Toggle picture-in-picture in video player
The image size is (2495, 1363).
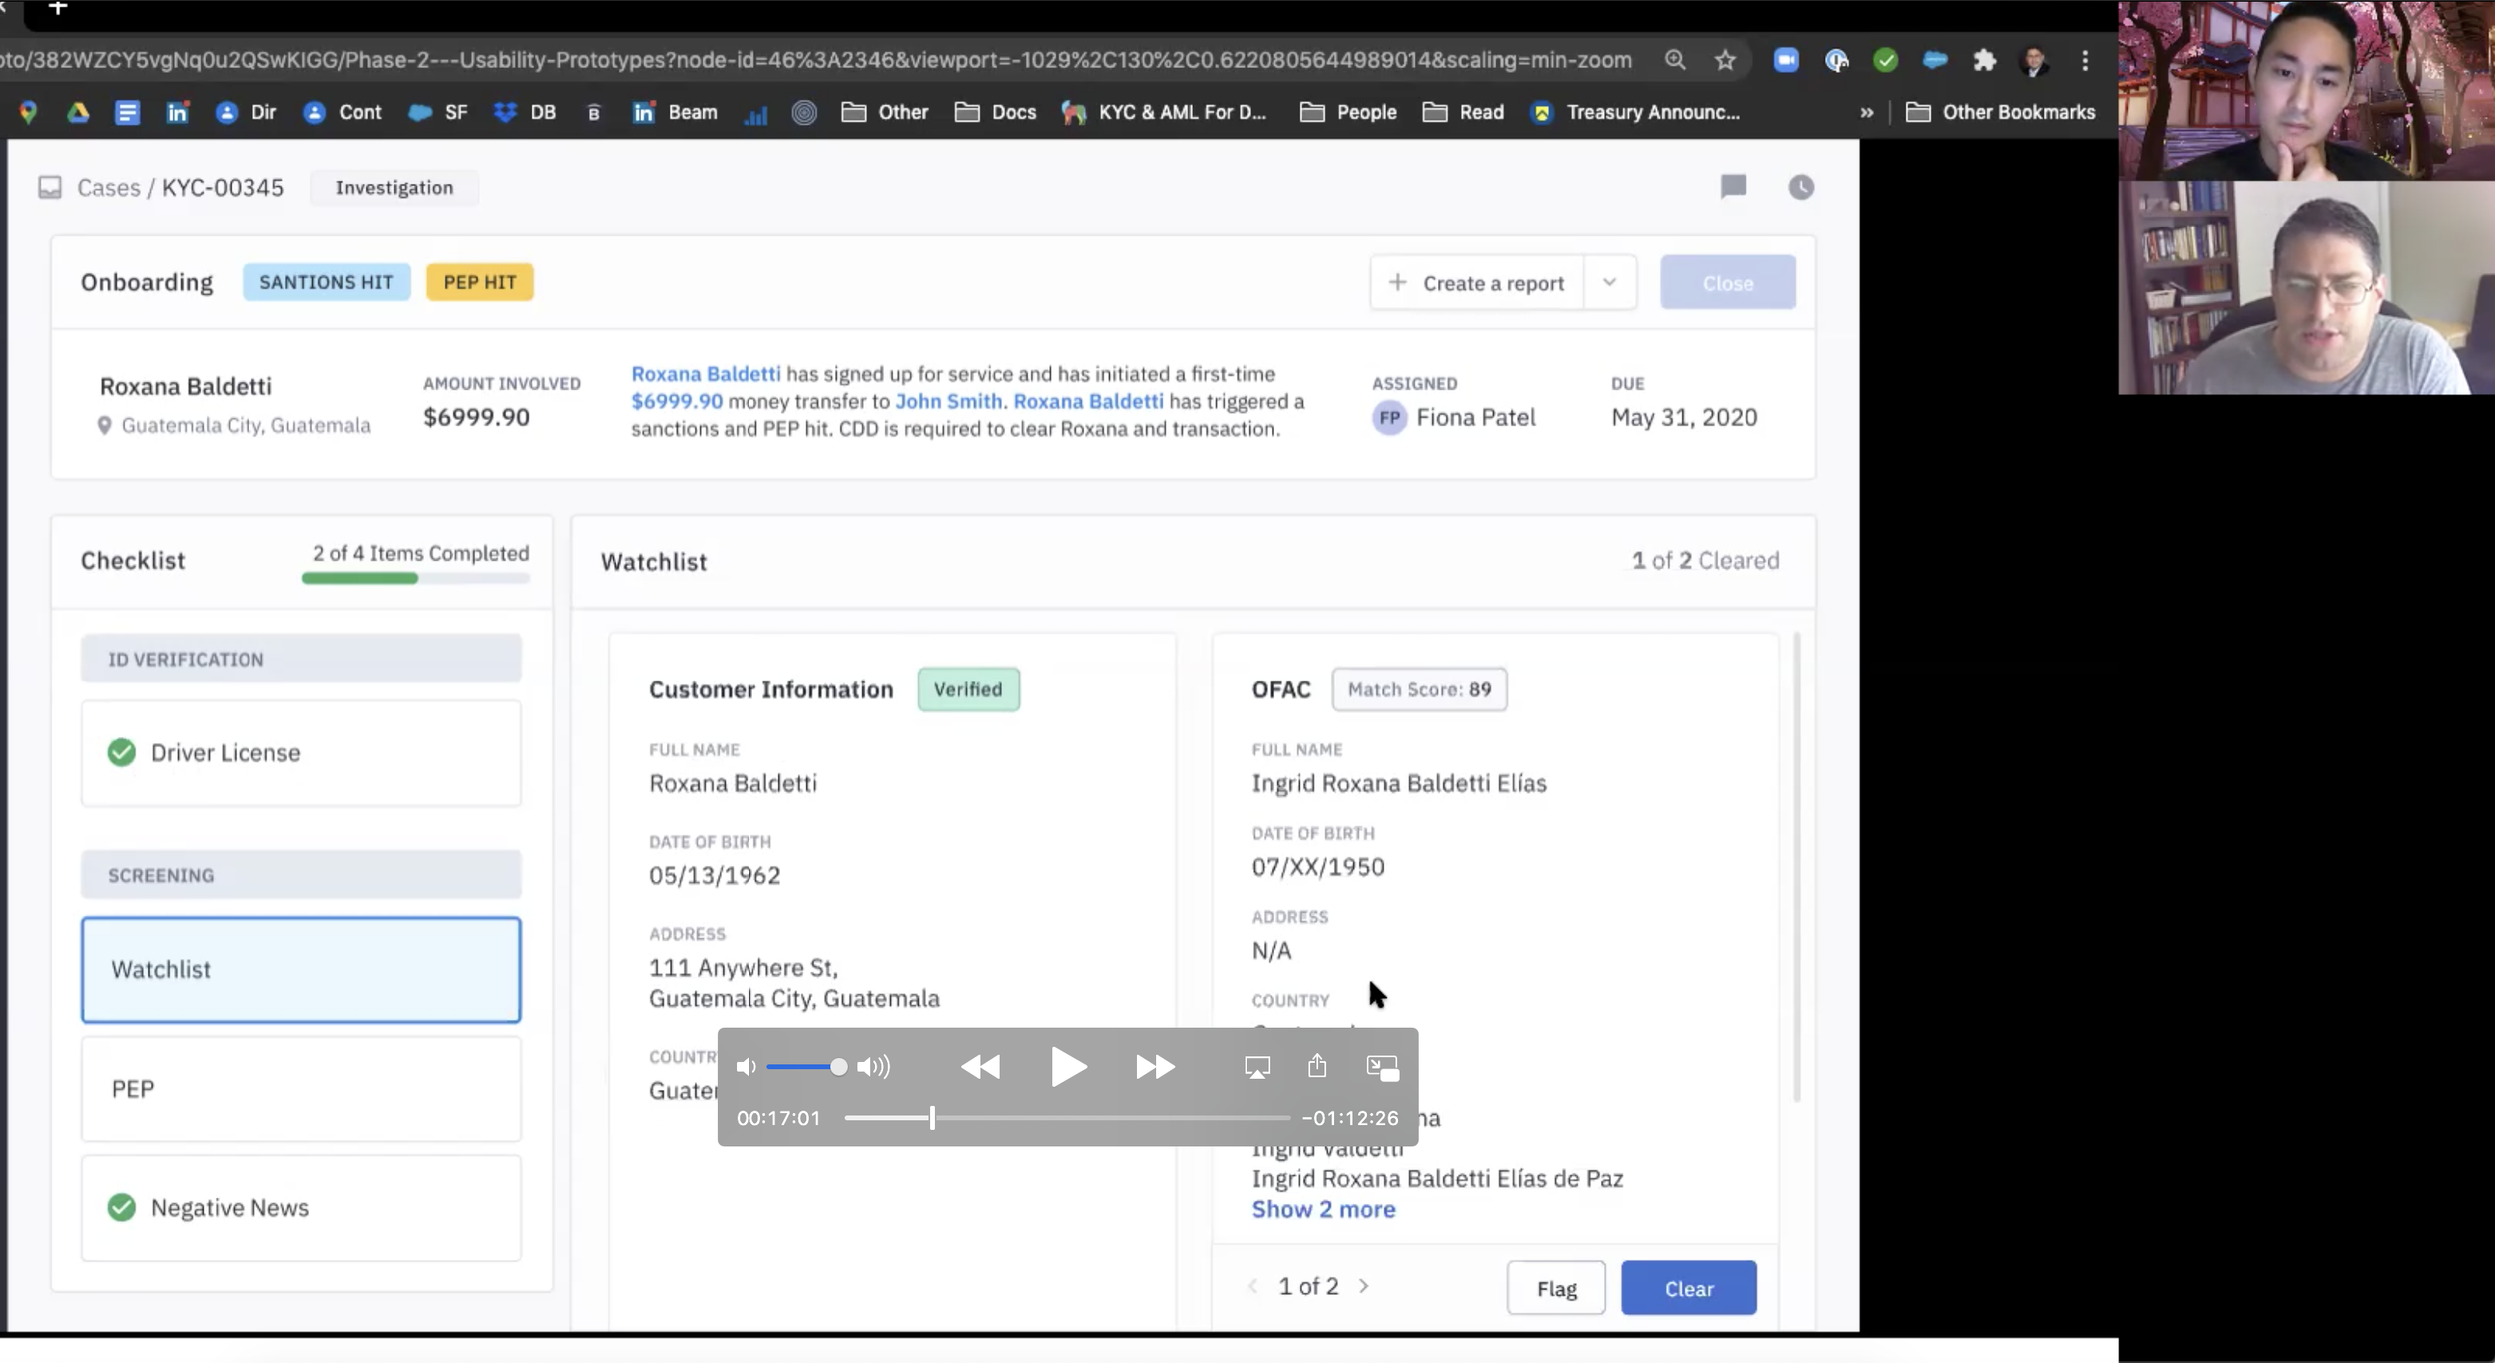[x=1382, y=1067]
